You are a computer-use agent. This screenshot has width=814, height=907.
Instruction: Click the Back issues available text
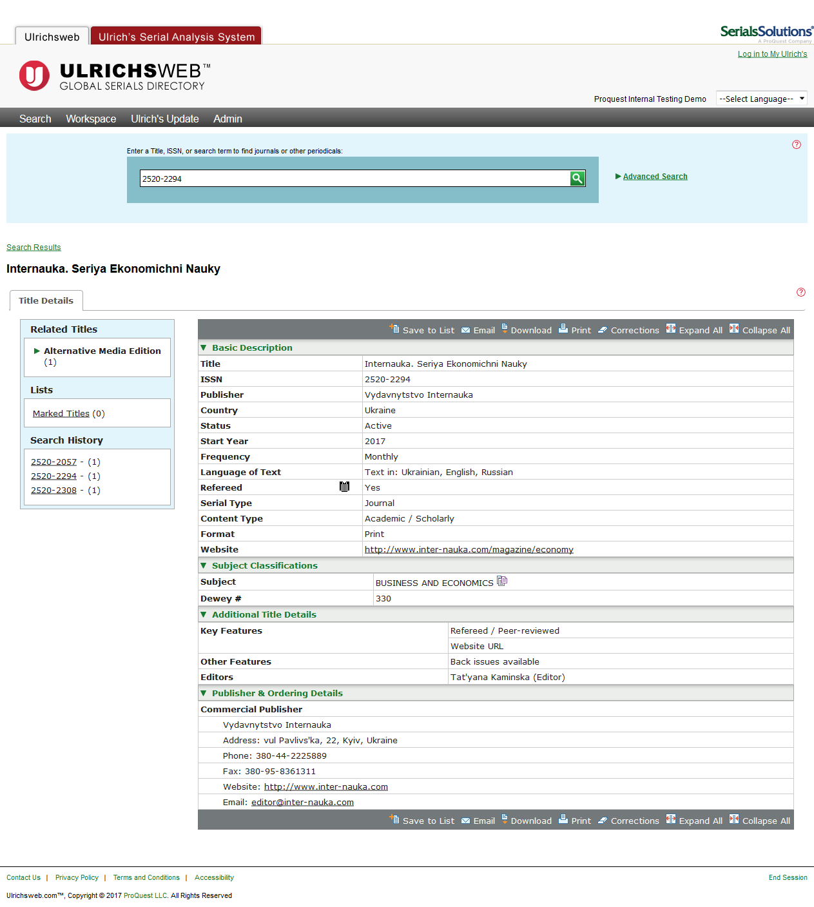pos(495,661)
